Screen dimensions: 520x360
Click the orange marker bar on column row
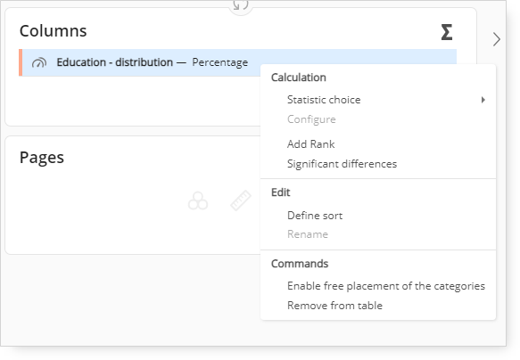click(x=21, y=62)
